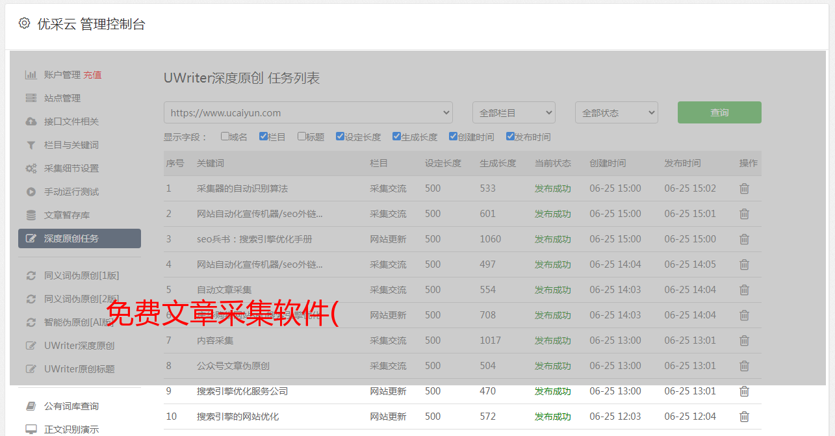The image size is (835, 436).
Task: Click the cloud upload icon for 接口文件相关
Action: click(x=31, y=122)
